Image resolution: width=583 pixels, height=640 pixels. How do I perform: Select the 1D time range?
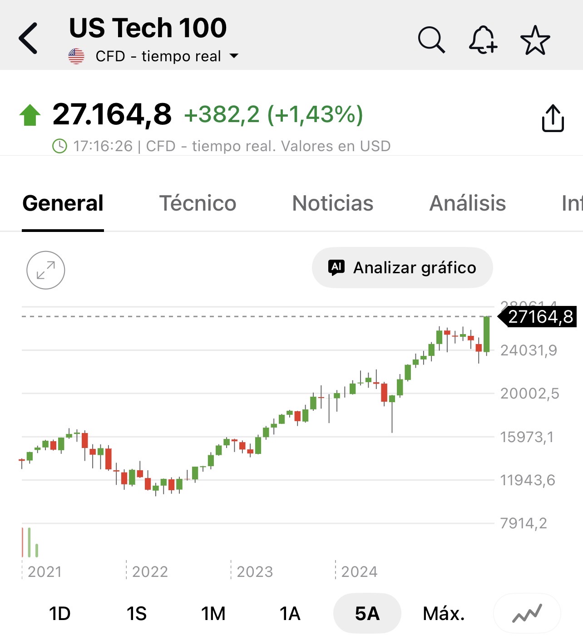(x=59, y=614)
